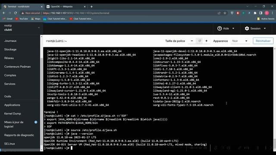Screen dimensions: 276x155
Task: Open SELinux in the sidebar
Action: (9, 143)
